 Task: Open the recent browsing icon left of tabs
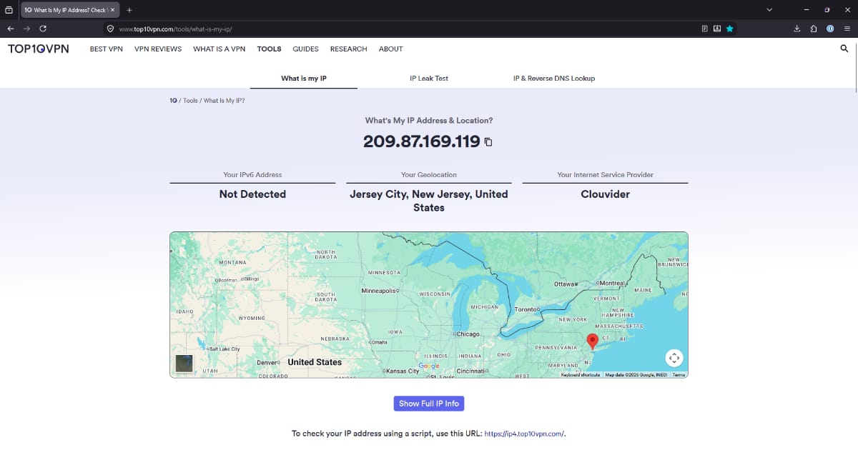[9, 10]
